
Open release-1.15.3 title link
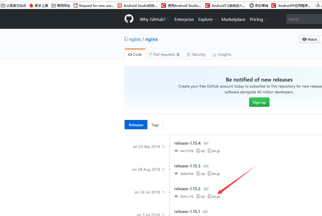[x=187, y=166]
